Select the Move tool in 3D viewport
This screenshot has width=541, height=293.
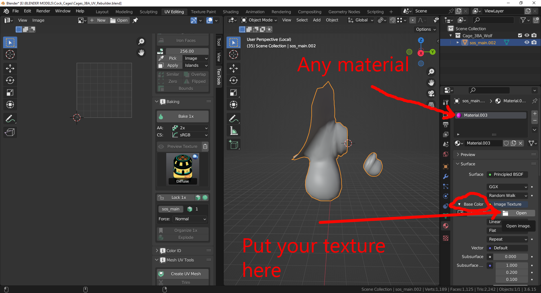tap(234, 68)
